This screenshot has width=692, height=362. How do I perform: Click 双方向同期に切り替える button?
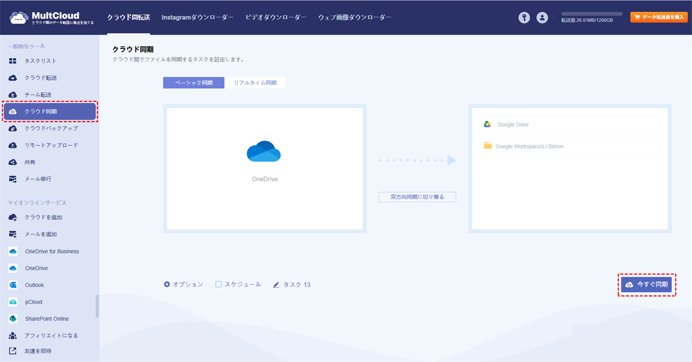[417, 197]
